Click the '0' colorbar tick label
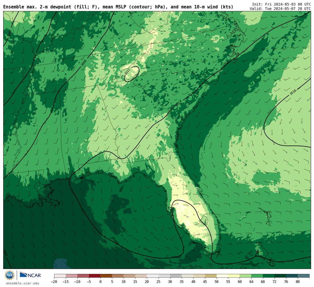314x287 pixels. tap(101, 282)
